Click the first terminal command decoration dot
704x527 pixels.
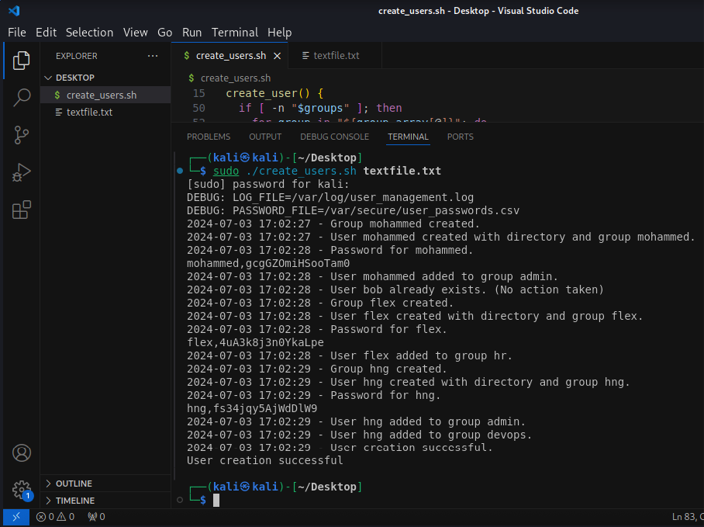pos(180,171)
